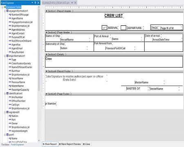The height and width of the screenshot is (147, 184).
Task: Collapse the port1 table node
Action: pos(5,135)
